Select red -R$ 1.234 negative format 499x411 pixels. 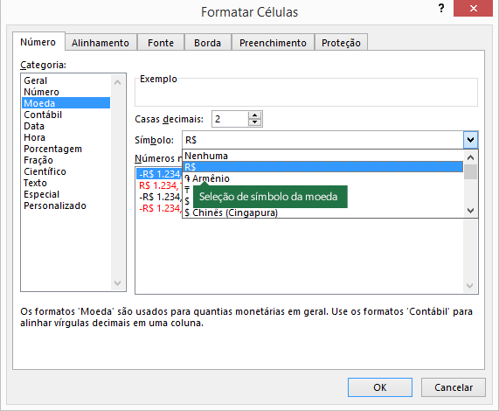(x=159, y=208)
